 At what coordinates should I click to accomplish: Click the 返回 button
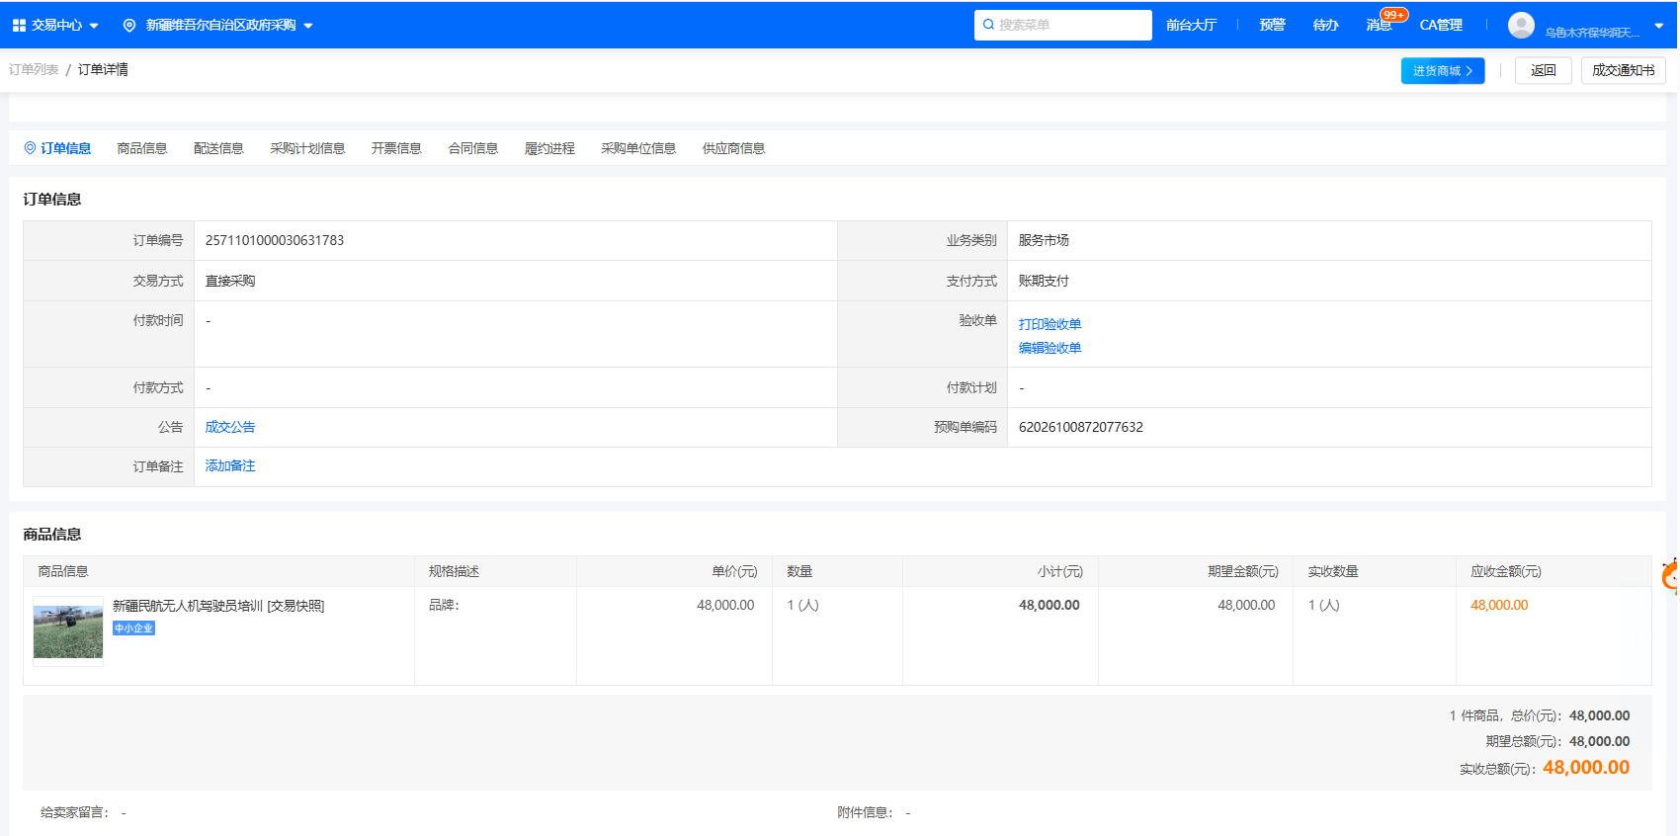(x=1544, y=71)
